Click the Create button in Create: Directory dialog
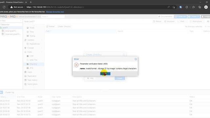 120,78
